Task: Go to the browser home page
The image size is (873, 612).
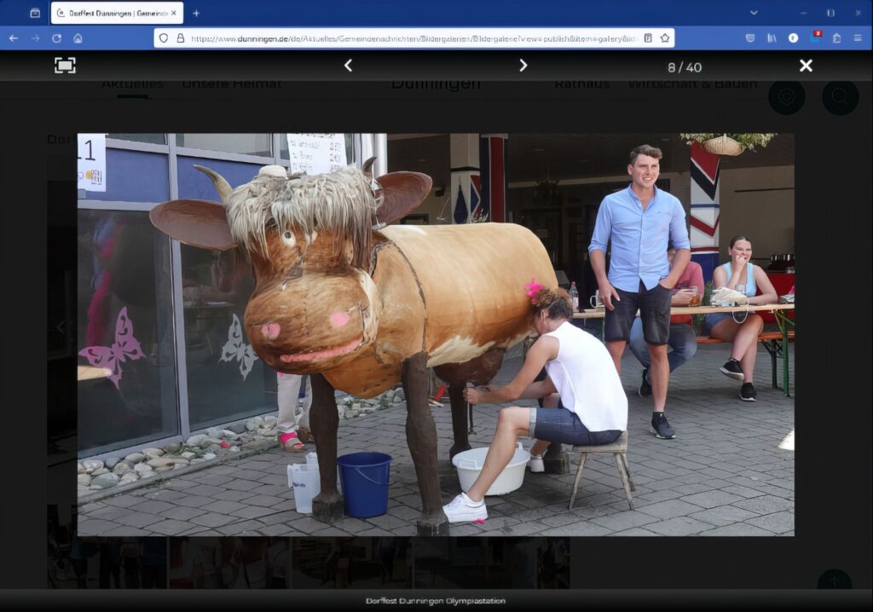Action: [78, 38]
